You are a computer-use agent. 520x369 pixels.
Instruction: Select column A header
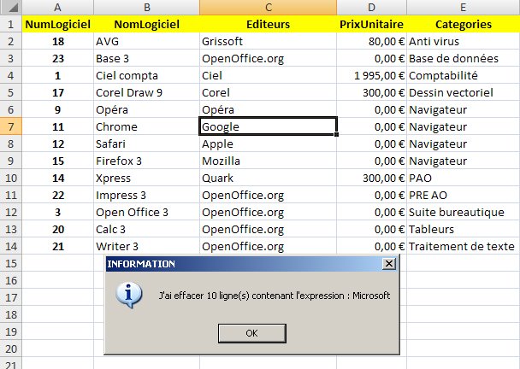57,8
